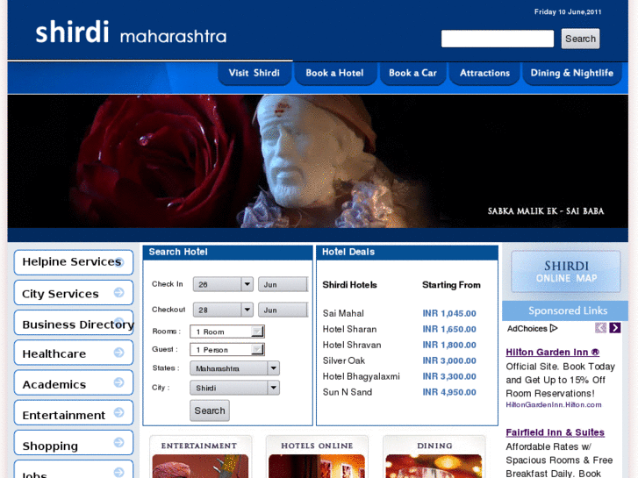The image size is (638, 478).
Task: Open the Visit Shirdi tab
Action: point(254,73)
